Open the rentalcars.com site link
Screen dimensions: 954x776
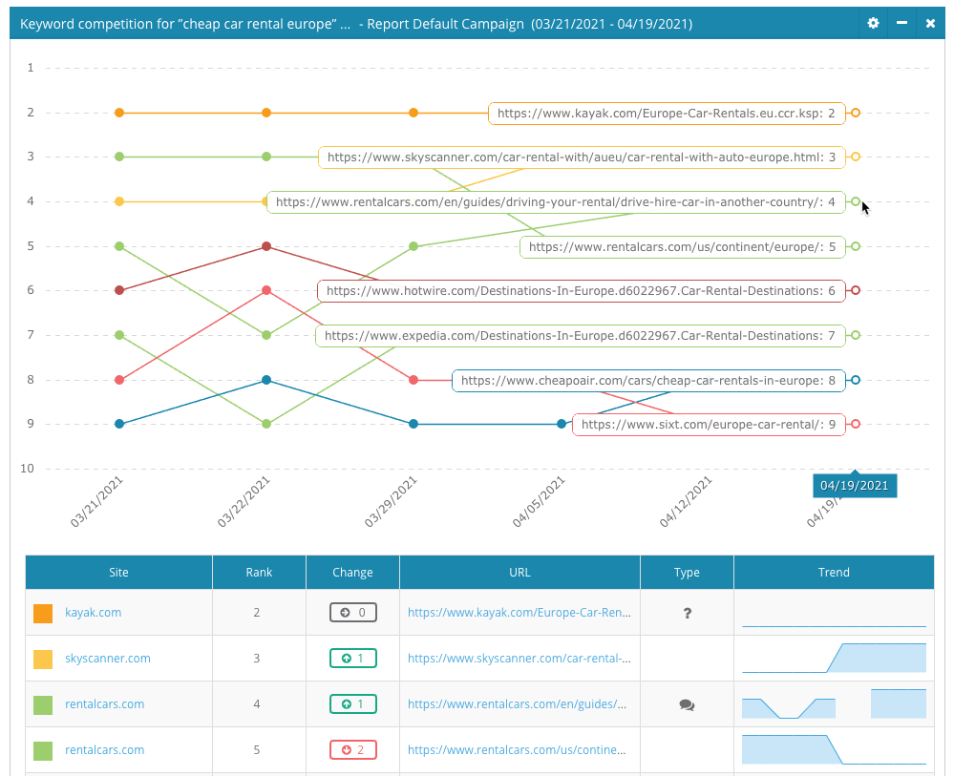[x=104, y=703]
